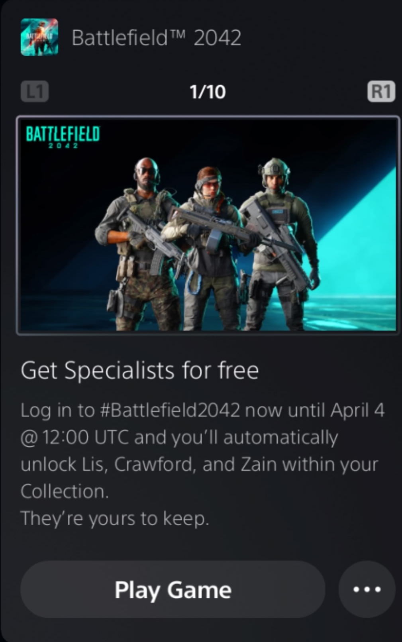Open more options via three-dots button
The height and width of the screenshot is (642, 402).
[367, 589]
